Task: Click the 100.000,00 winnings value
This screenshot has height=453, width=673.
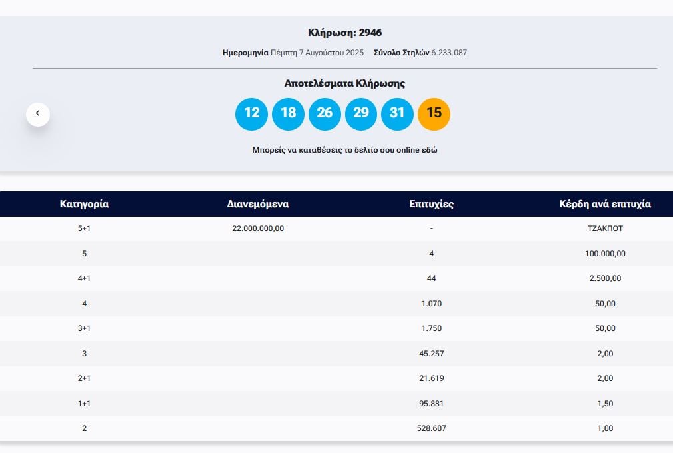Action: [x=605, y=254]
